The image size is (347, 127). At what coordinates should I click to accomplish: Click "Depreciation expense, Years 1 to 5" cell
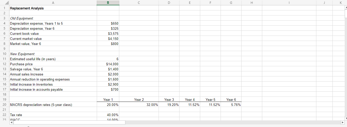53,23
